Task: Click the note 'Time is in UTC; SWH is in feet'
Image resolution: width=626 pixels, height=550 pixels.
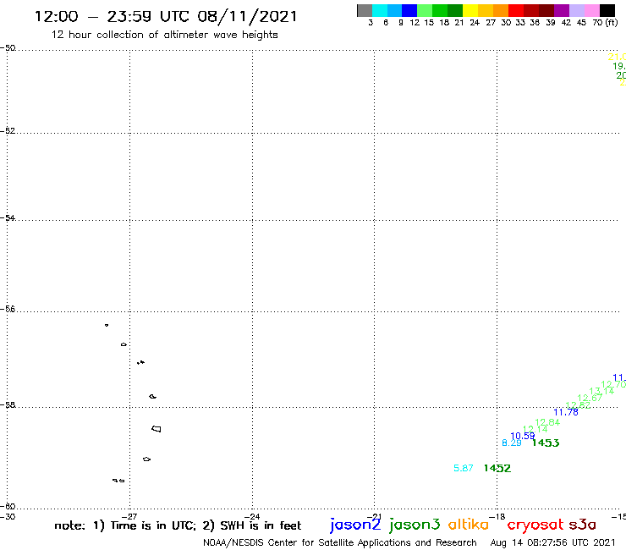Action: [x=178, y=525]
